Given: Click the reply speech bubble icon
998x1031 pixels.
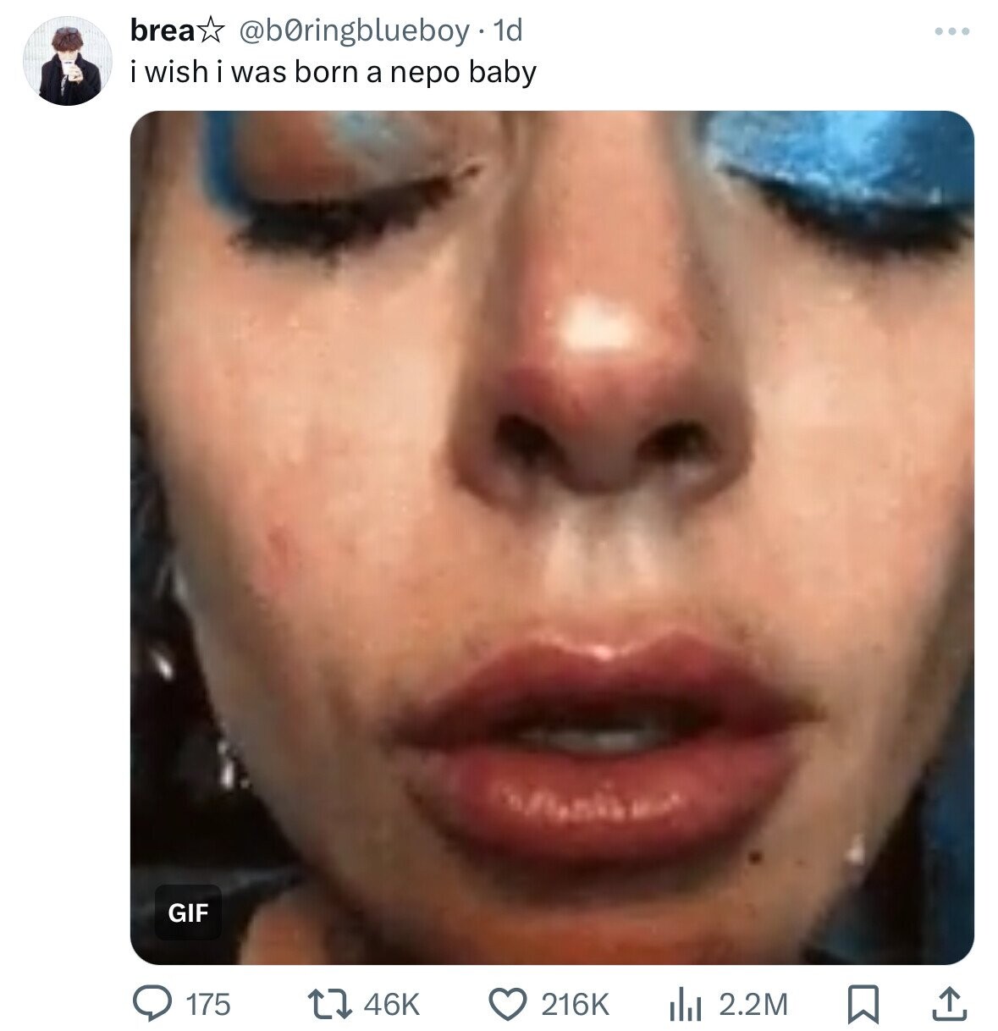Looking at the screenshot, I should tap(152, 1003).
